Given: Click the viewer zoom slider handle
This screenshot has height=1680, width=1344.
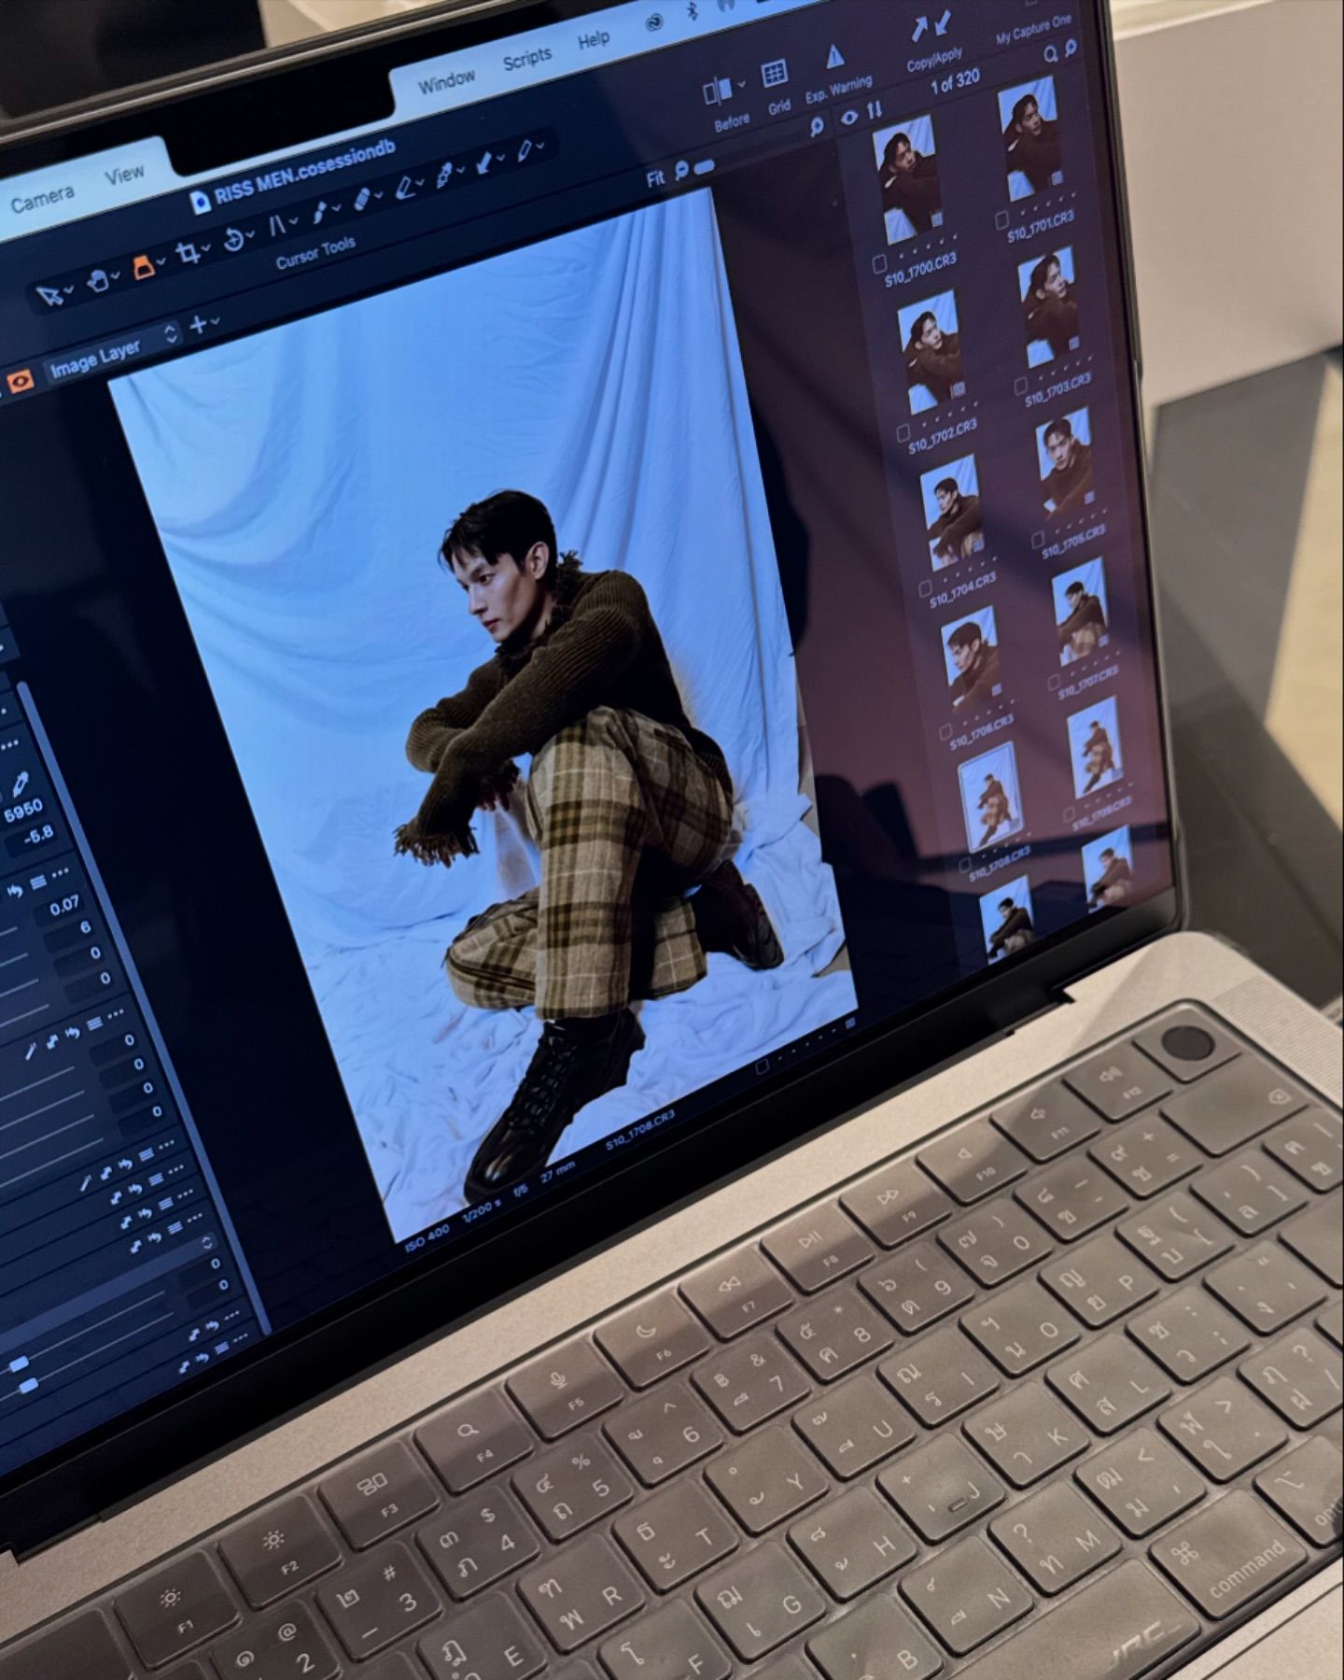Looking at the screenshot, I should pos(707,166).
